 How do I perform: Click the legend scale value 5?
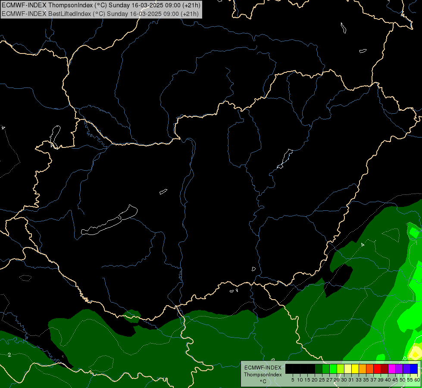tap(293, 380)
